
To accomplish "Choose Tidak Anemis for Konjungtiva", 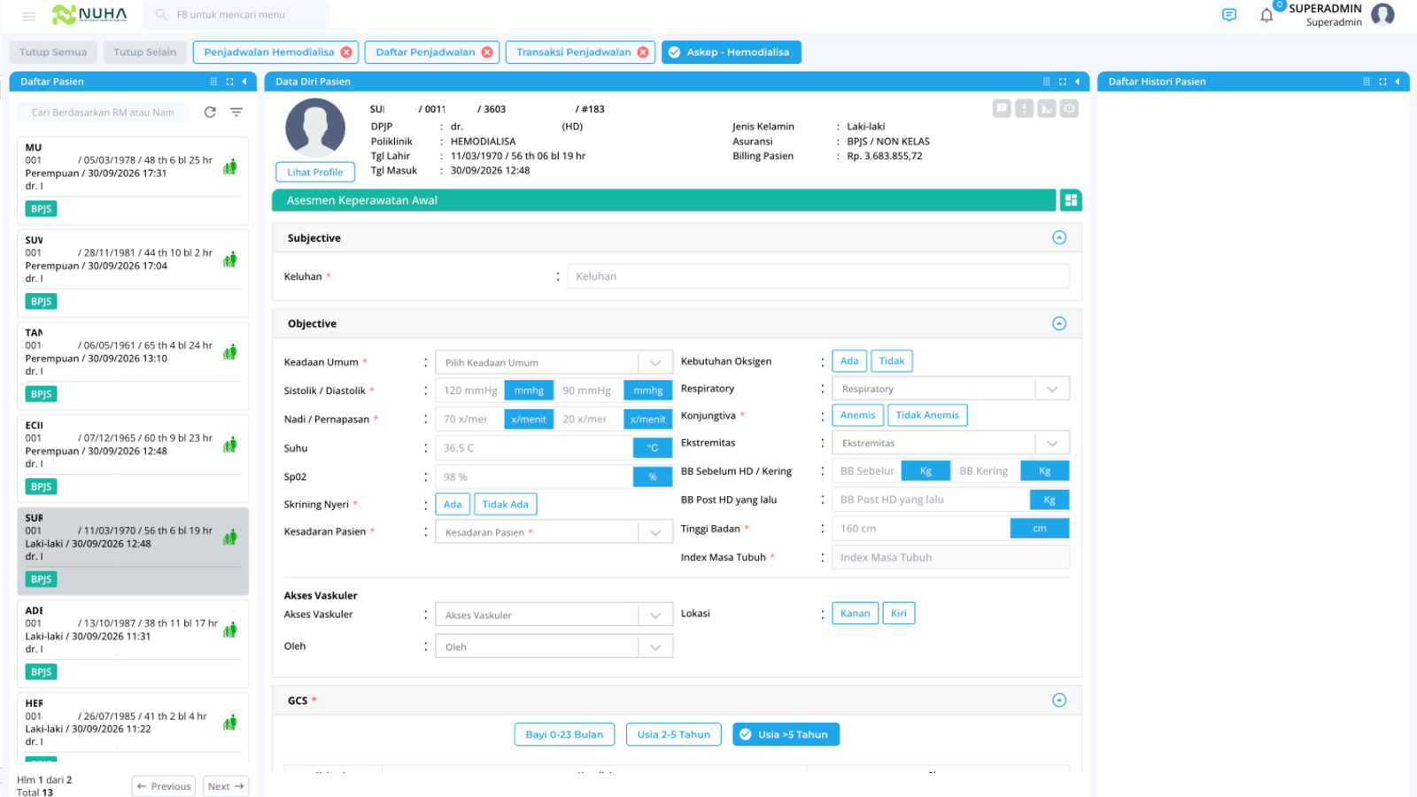I will tap(927, 415).
